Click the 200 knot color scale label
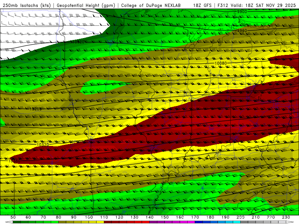 240,217
